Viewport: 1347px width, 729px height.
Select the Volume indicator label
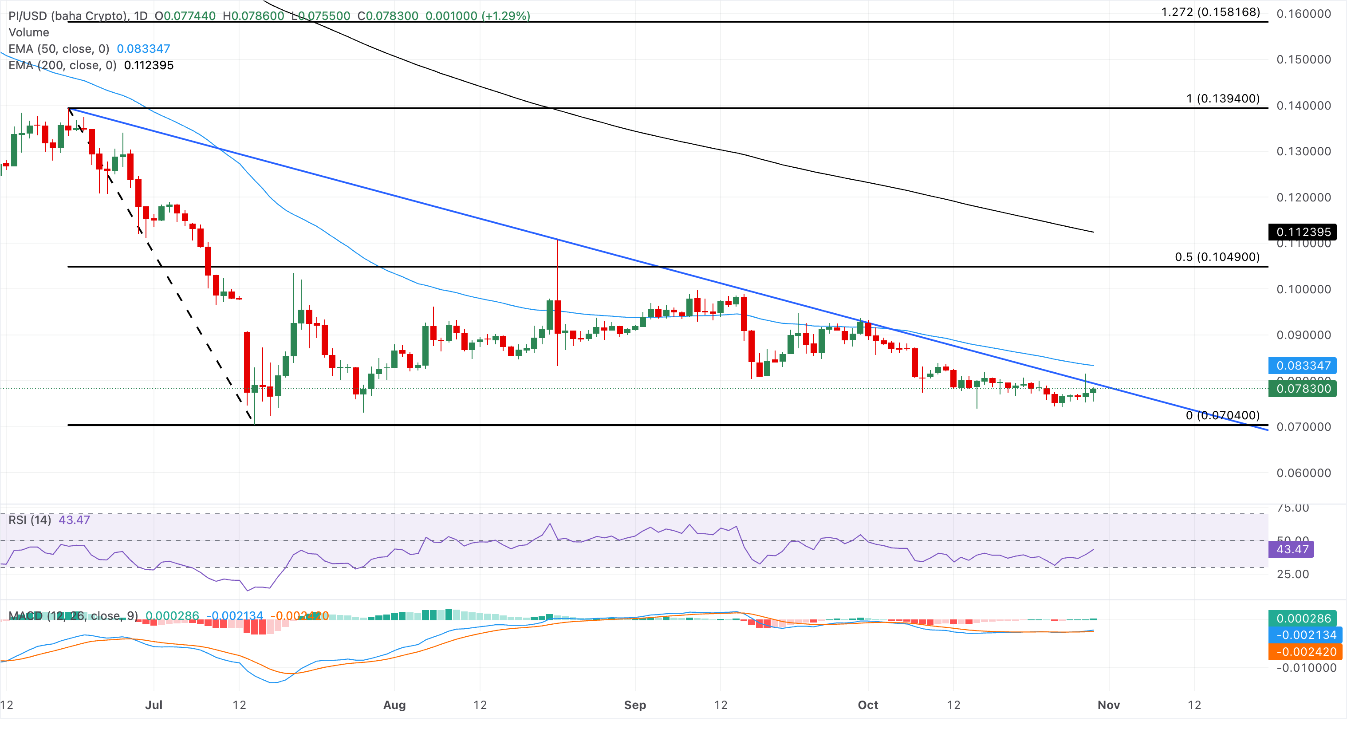[x=29, y=32]
